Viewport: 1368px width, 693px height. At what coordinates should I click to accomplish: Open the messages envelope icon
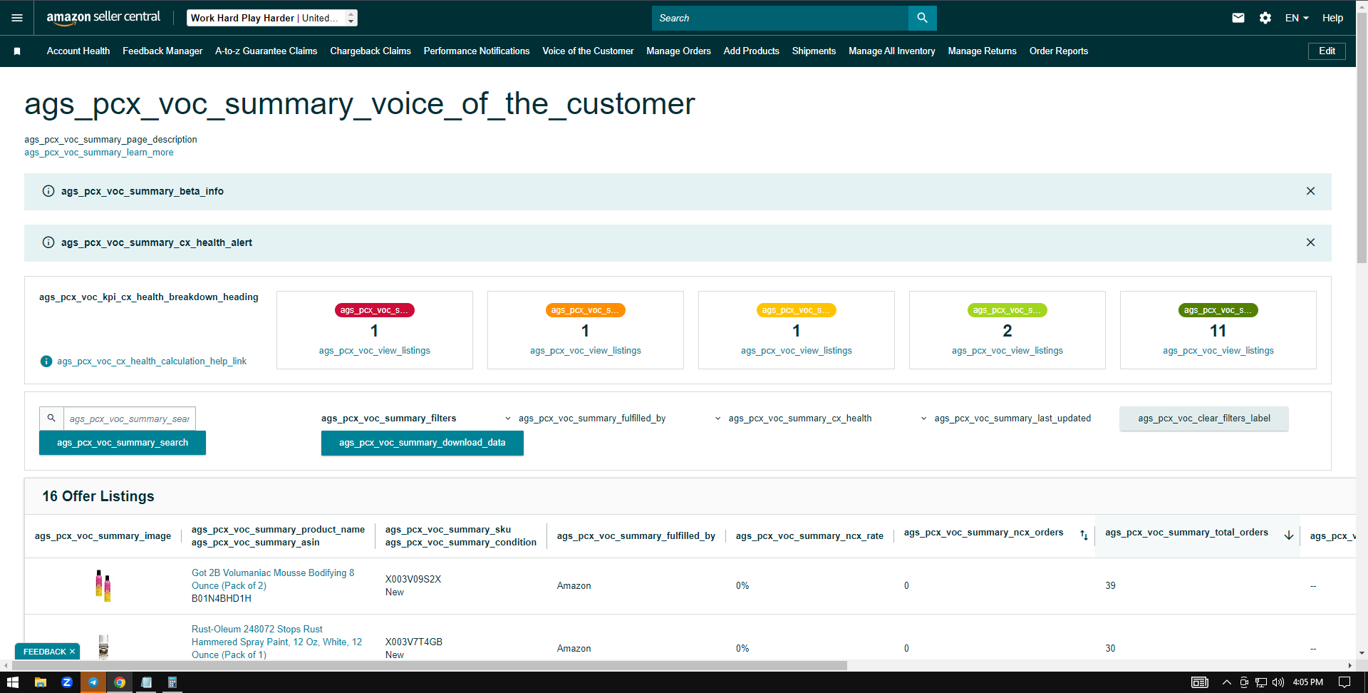[1238, 18]
